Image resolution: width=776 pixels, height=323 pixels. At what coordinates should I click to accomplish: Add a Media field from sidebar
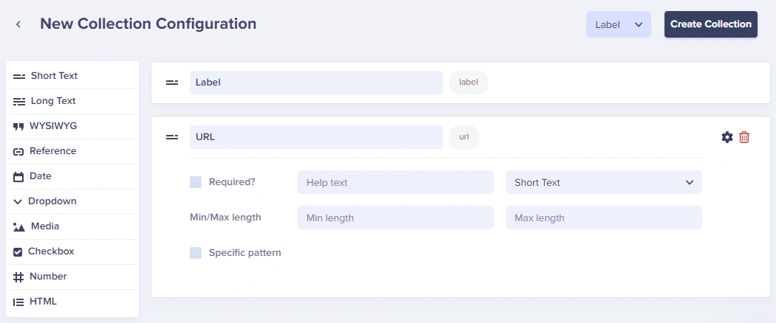click(45, 226)
